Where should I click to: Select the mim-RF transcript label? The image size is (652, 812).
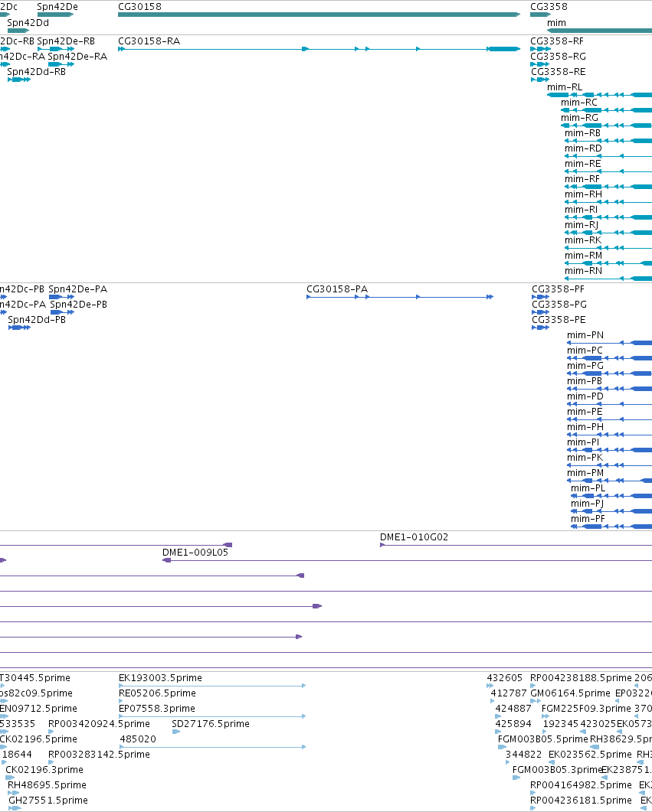point(582,178)
